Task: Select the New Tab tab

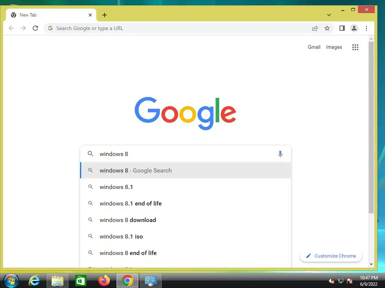Action: (x=51, y=15)
